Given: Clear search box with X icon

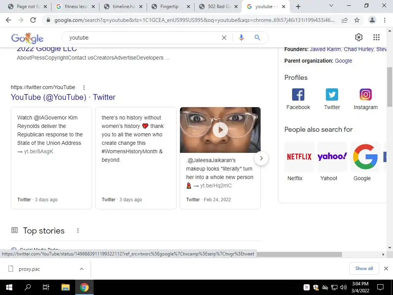Looking at the screenshot, I should (x=224, y=38).
